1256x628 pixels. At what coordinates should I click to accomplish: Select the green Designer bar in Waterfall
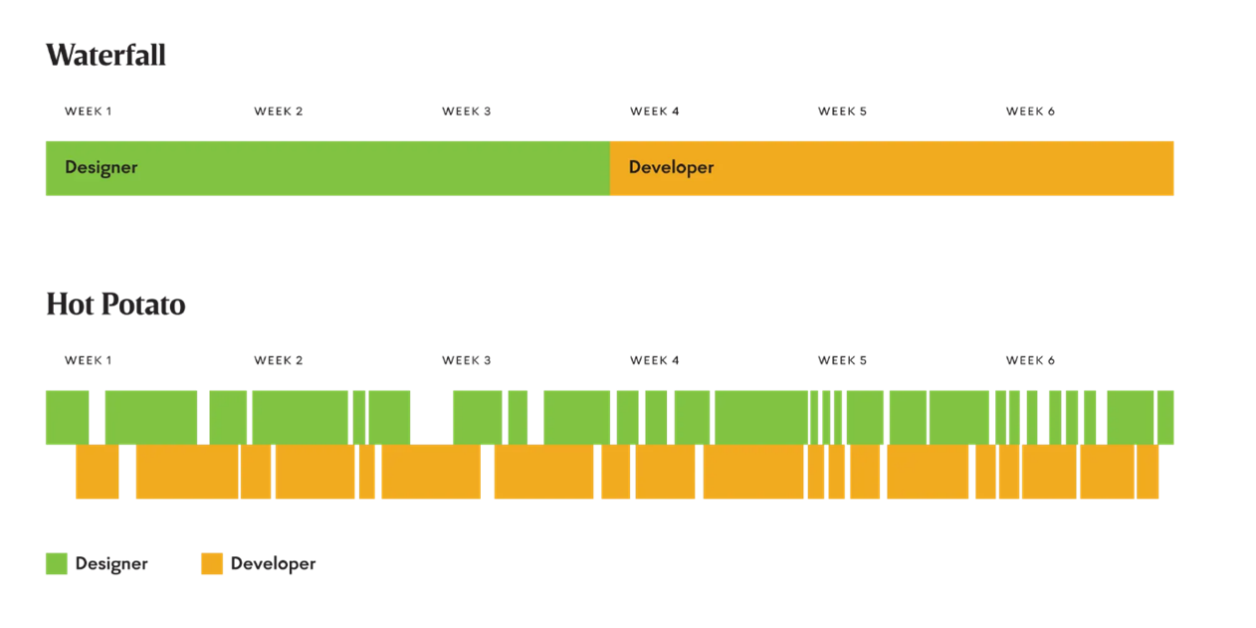coord(326,168)
